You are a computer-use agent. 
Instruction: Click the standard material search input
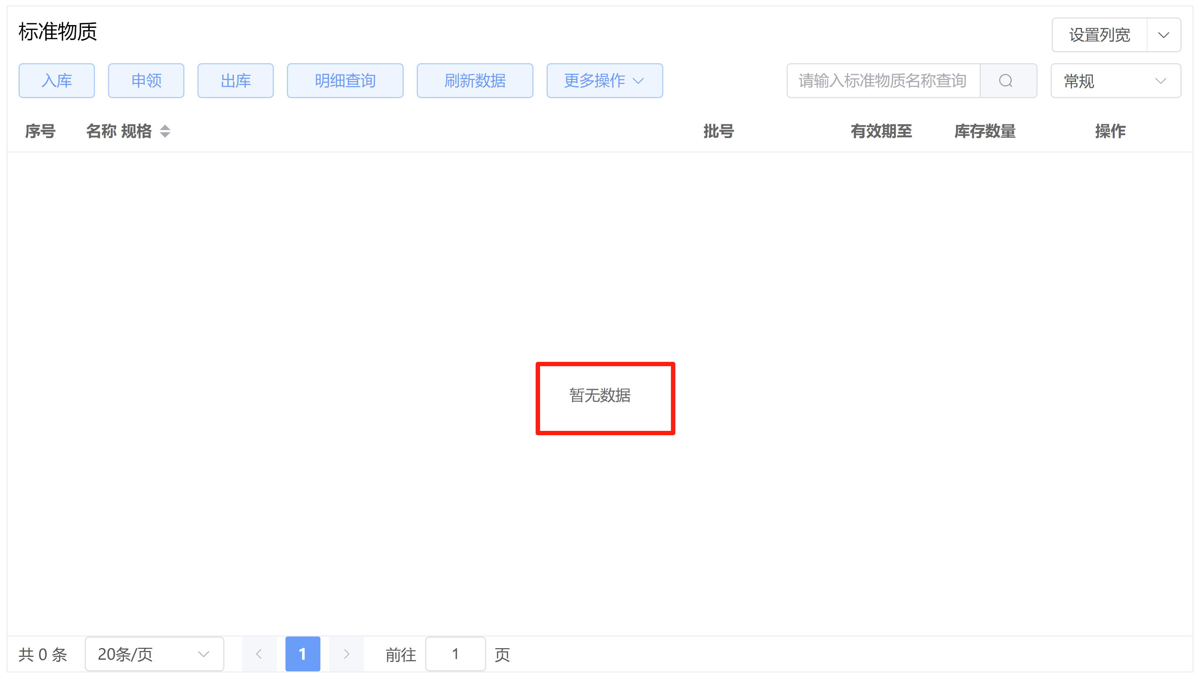coord(882,80)
